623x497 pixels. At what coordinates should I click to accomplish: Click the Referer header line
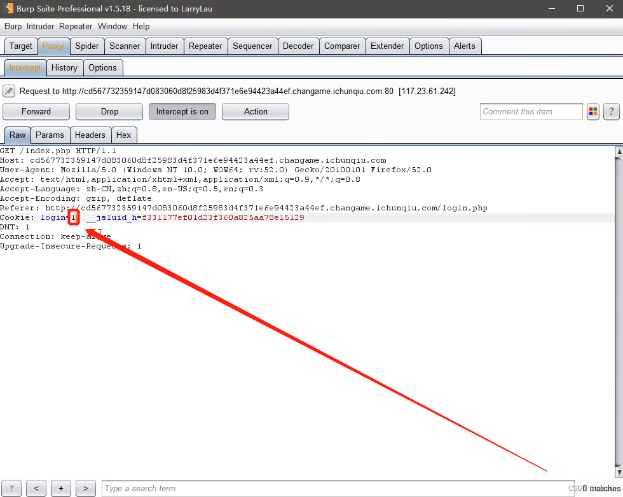(243, 208)
